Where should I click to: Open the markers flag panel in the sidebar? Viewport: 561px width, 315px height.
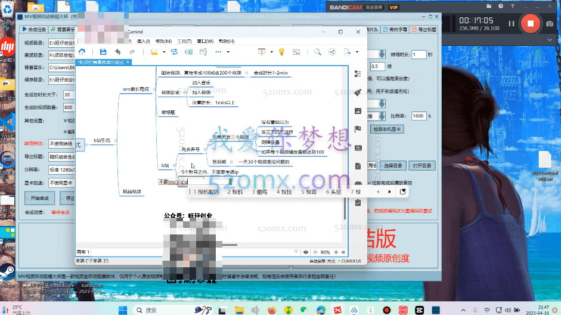pyautogui.click(x=358, y=129)
